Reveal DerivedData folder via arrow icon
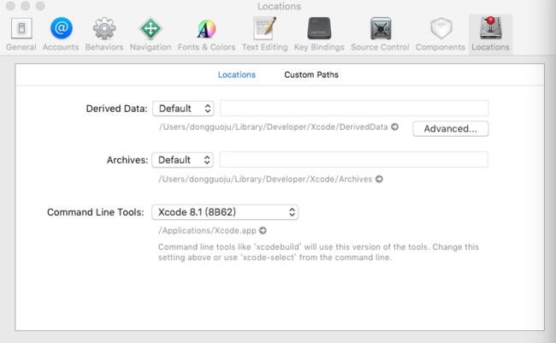 (x=394, y=127)
